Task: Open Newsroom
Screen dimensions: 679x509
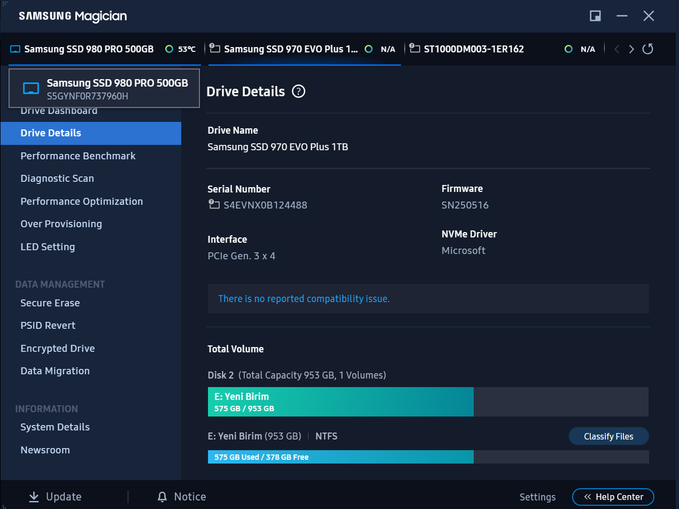Action: click(45, 450)
